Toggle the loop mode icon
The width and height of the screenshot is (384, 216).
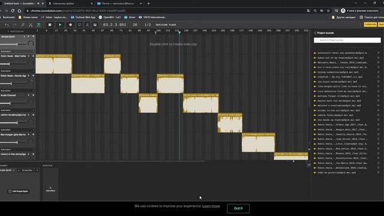click(x=79, y=25)
